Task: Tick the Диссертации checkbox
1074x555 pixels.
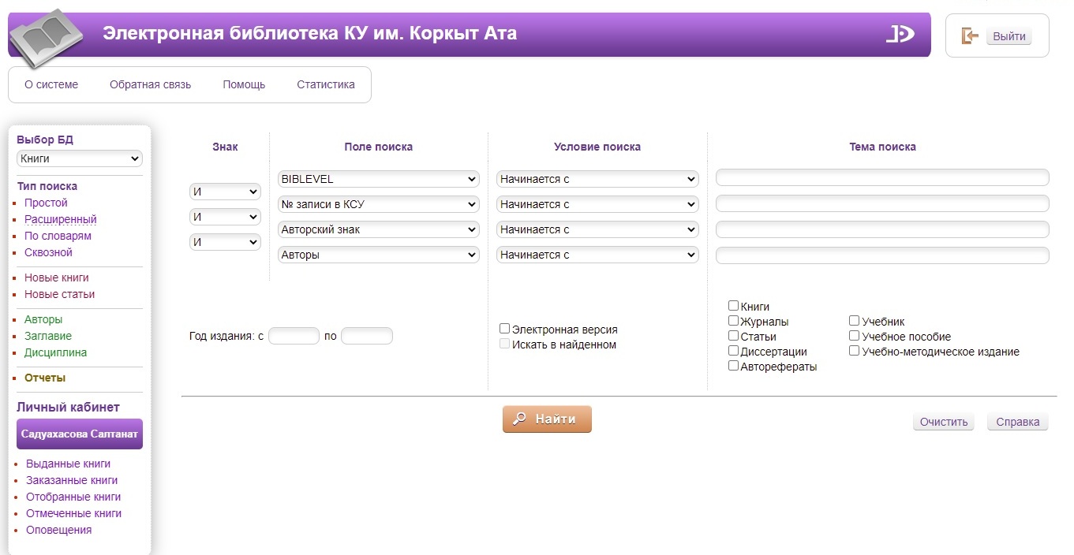Action: [734, 351]
